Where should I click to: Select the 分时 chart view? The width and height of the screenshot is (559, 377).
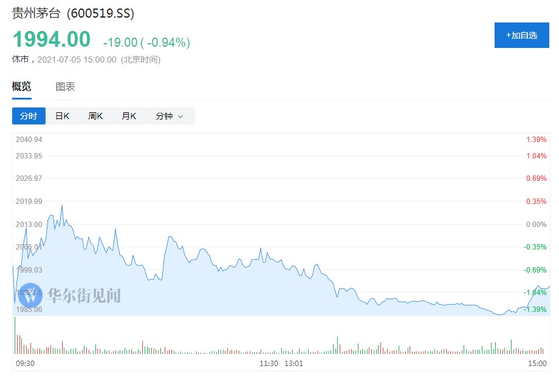[x=29, y=116]
